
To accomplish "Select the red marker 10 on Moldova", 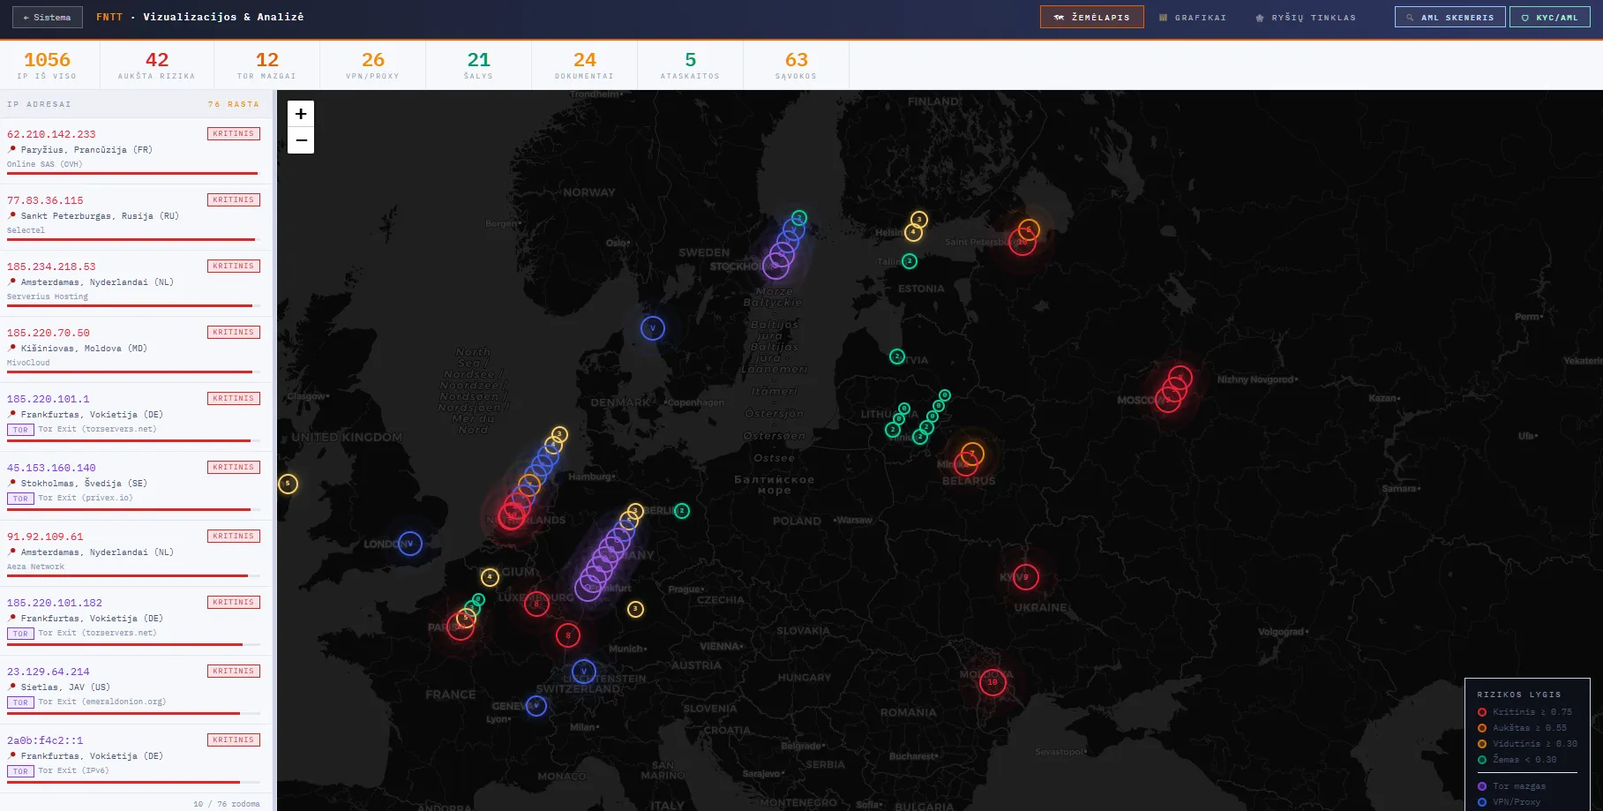I will (993, 682).
